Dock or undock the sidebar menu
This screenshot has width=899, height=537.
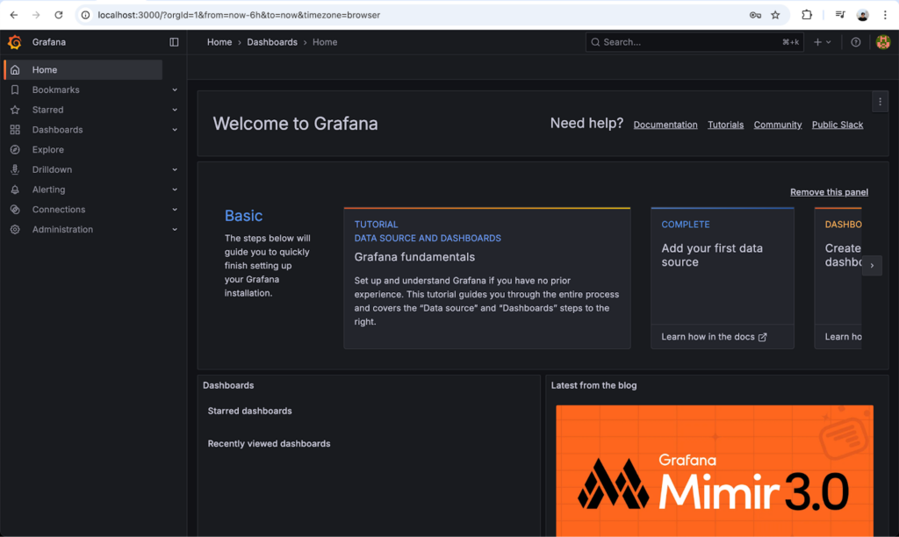coord(174,42)
